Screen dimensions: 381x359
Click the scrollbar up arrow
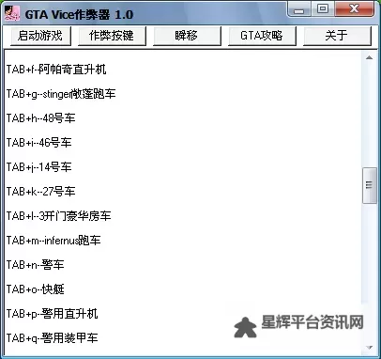369,57
